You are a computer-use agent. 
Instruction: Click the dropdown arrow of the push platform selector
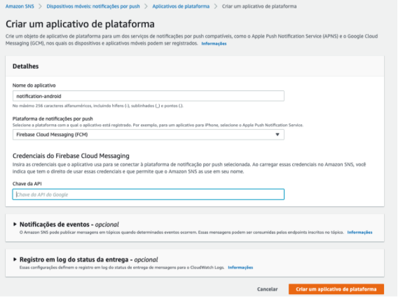pyautogui.click(x=278, y=135)
